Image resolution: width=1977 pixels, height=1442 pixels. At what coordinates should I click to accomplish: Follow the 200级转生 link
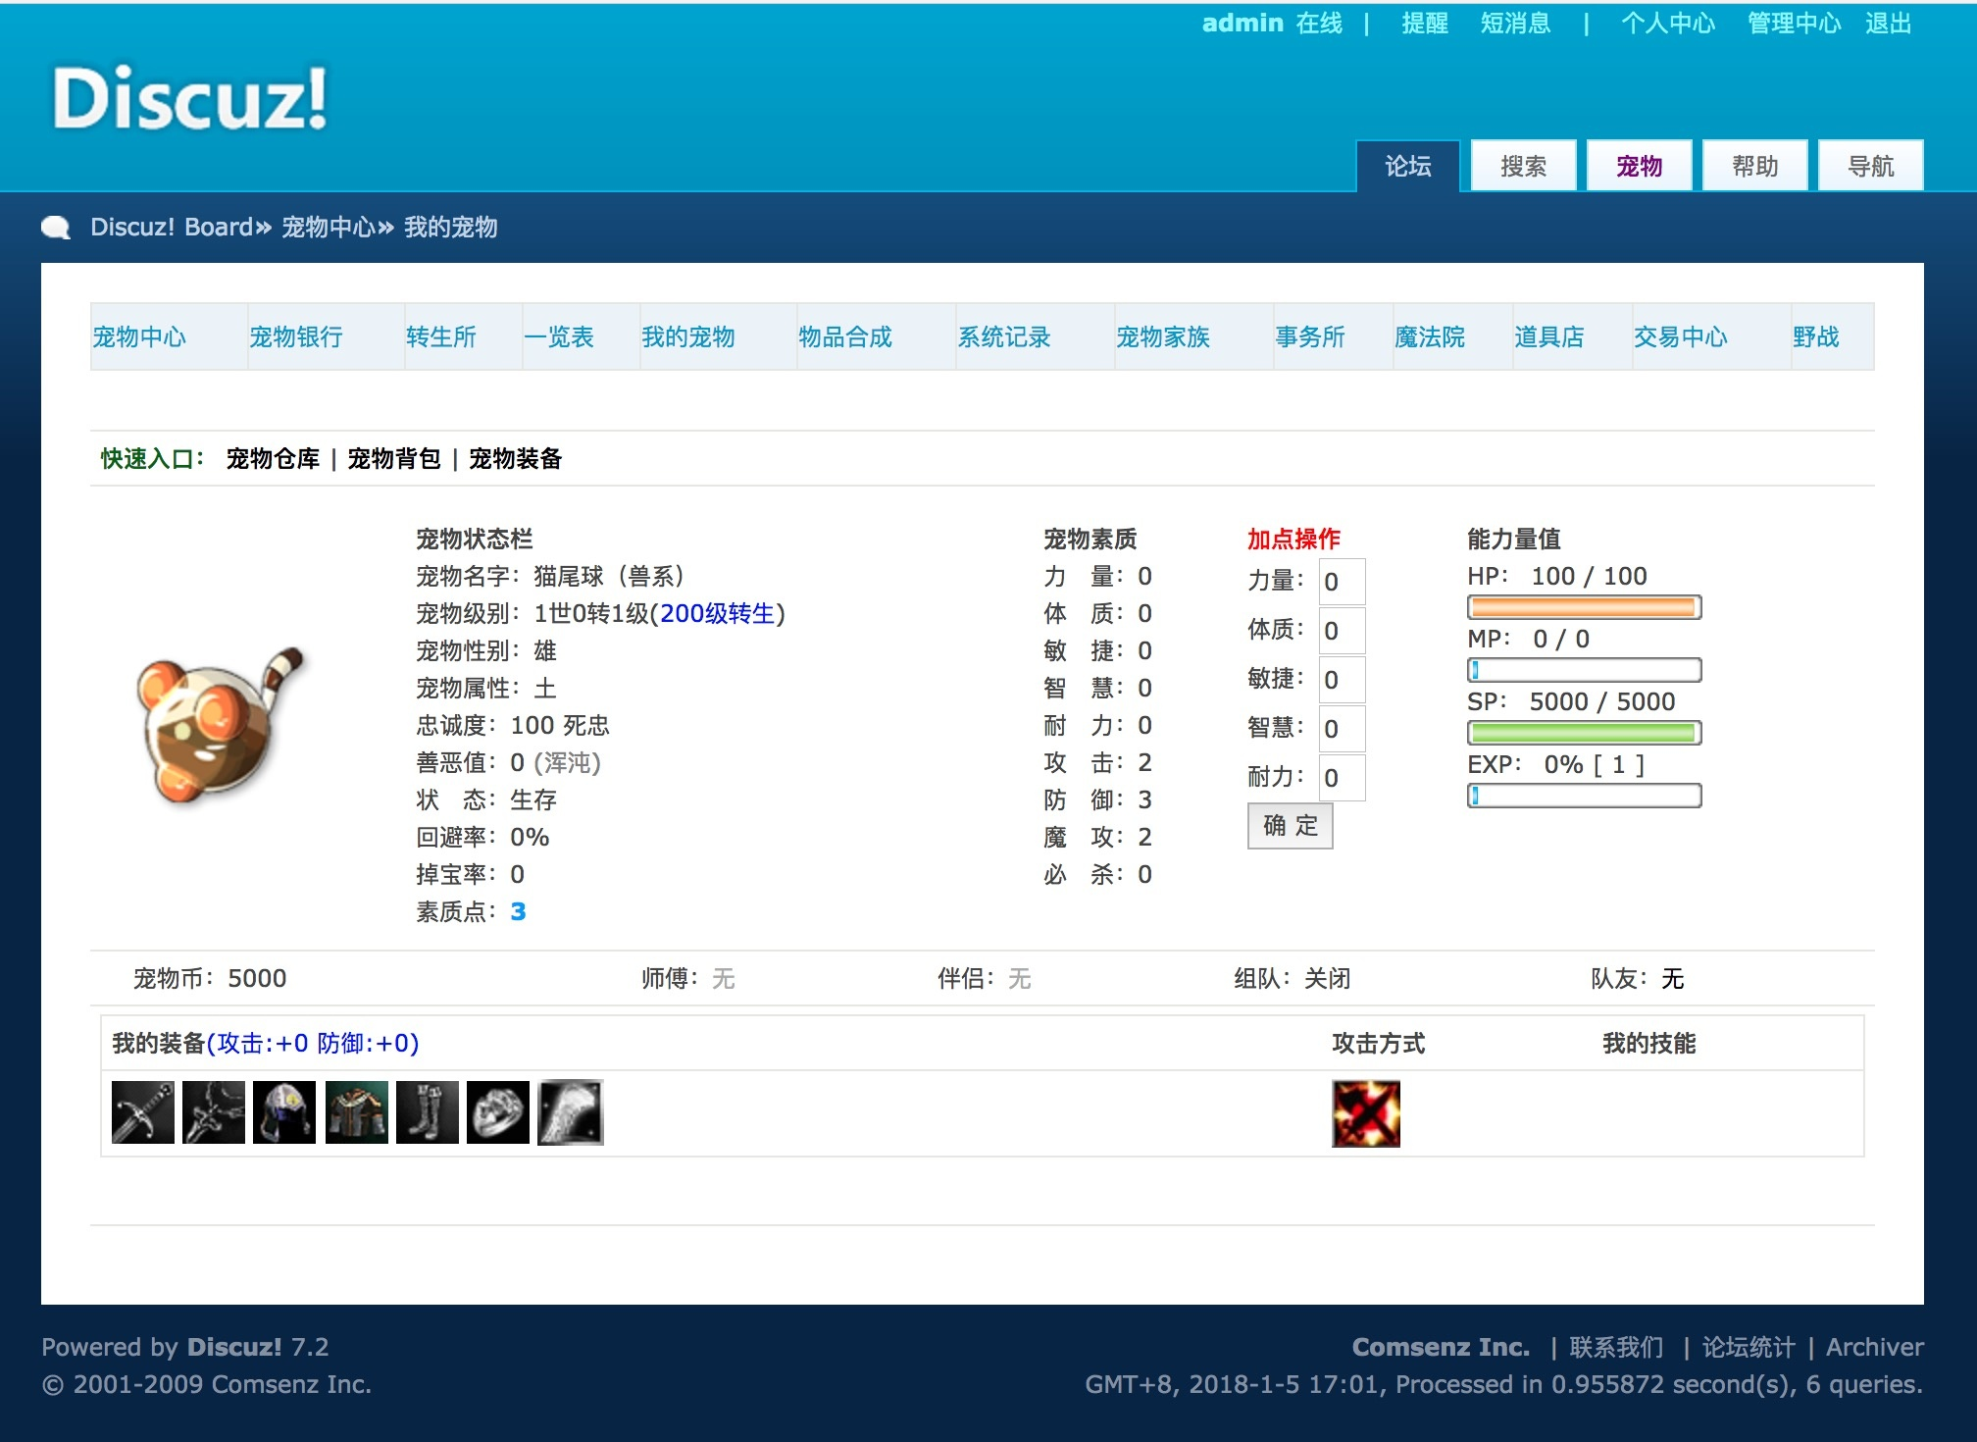pyautogui.click(x=717, y=614)
